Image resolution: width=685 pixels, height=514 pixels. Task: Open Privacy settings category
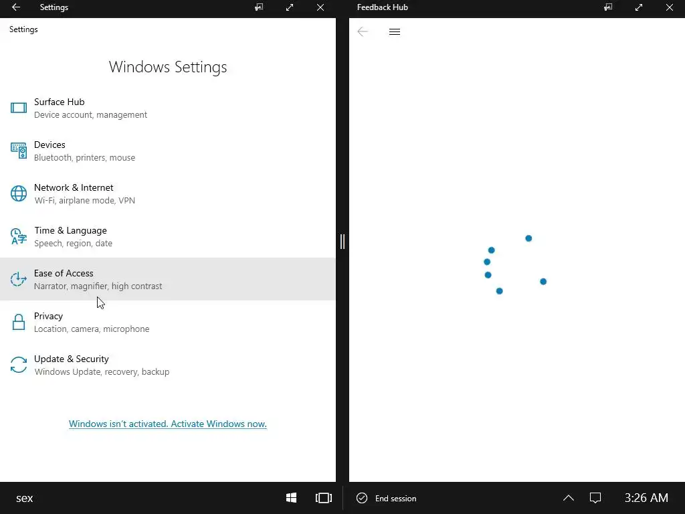168,322
